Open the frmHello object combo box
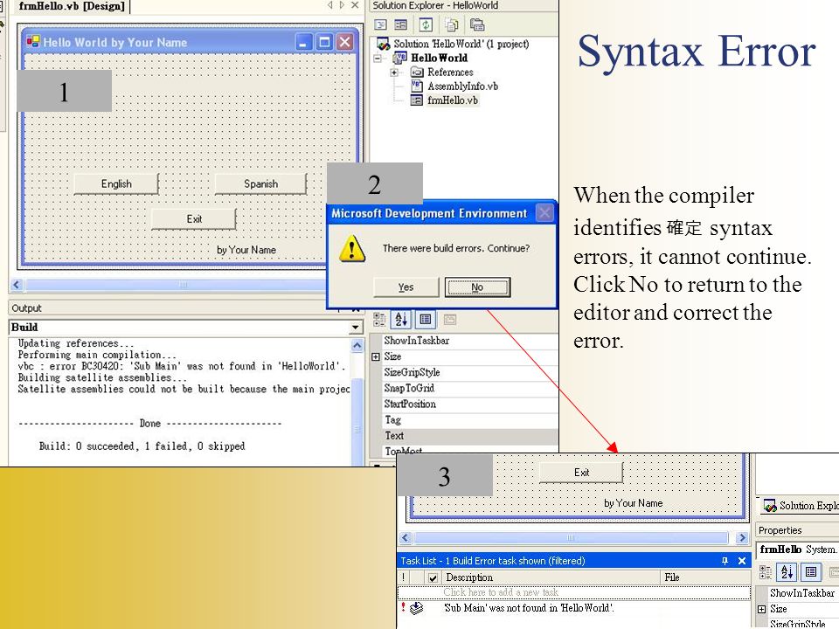 (x=797, y=550)
